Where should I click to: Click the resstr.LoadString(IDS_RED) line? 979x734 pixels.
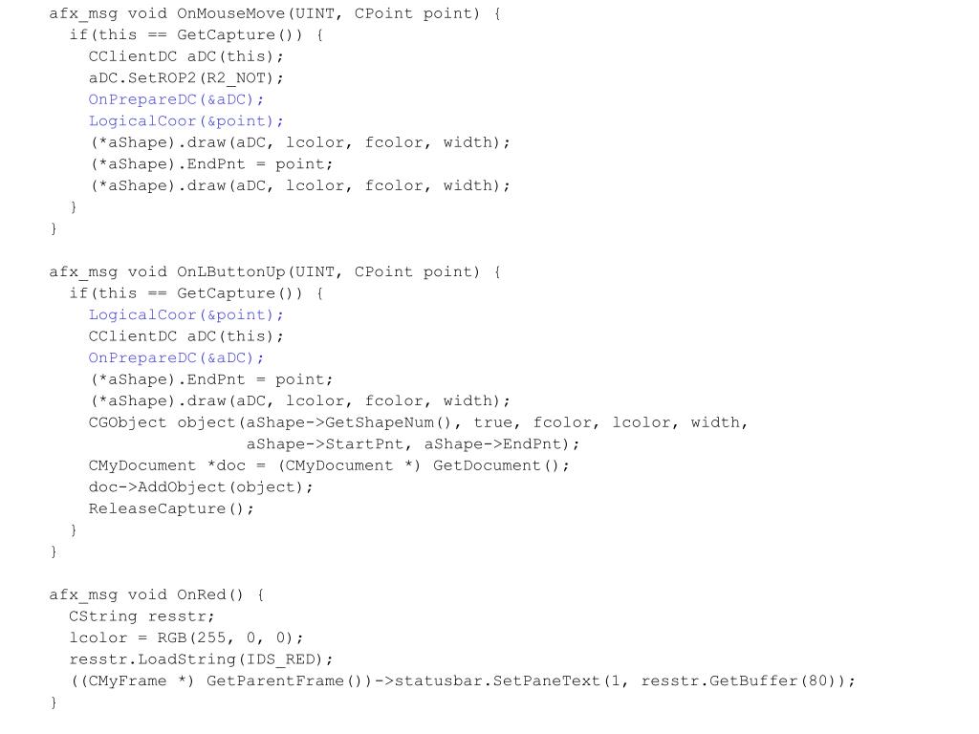[201, 659]
